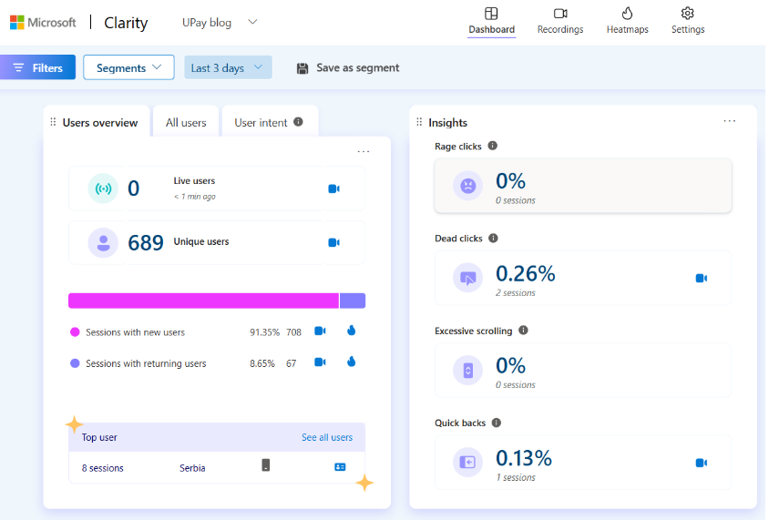
Task: View recordings for sessions with returning users
Action: click(320, 362)
